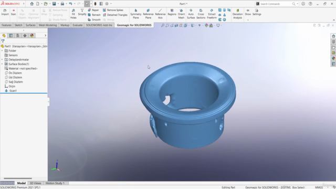Create a New document
The height and width of the screenshot is (189, 336).
37,4
